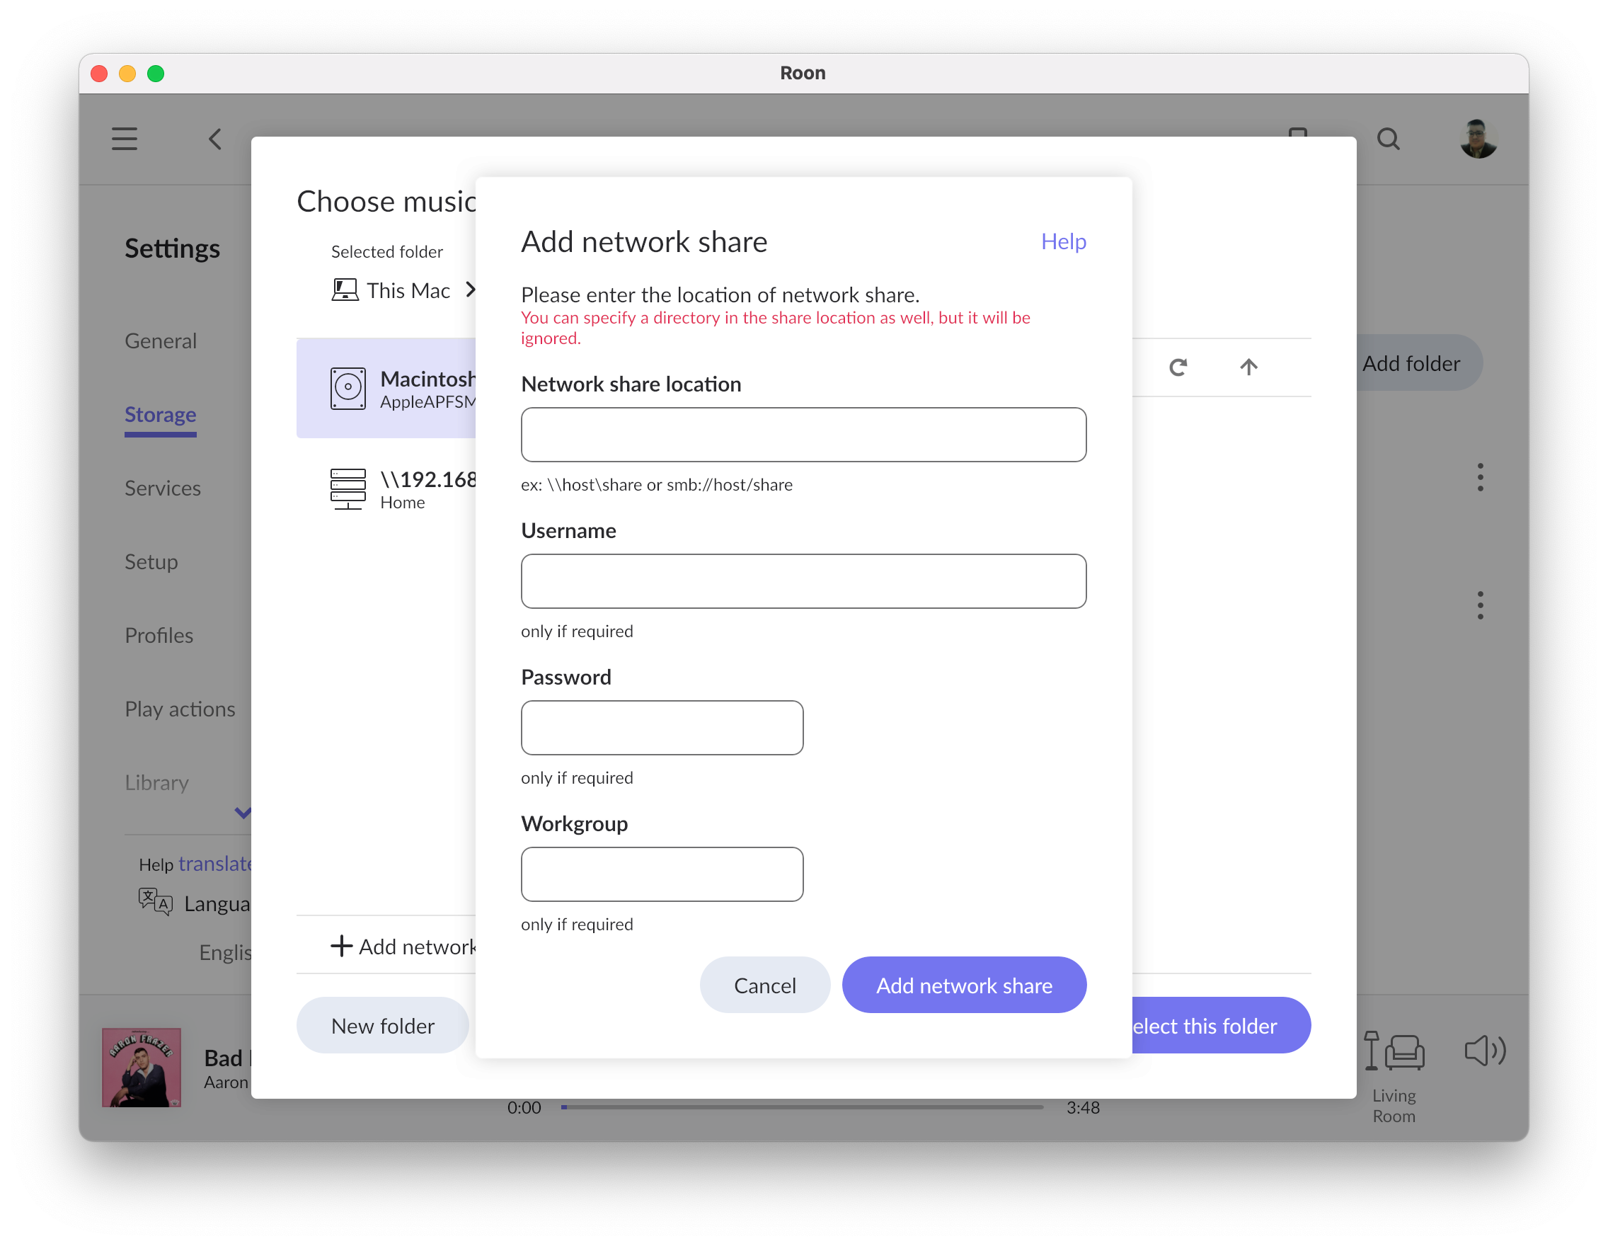Open the upper three-dot storage menu

1480,477
